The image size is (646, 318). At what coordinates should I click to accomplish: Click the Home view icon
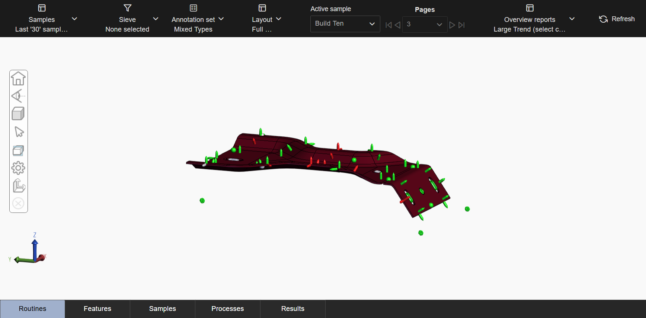point(18,79)
